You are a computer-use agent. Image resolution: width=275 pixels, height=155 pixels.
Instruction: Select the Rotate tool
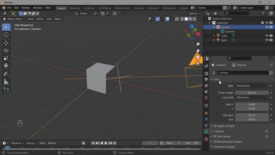[6, 51]
